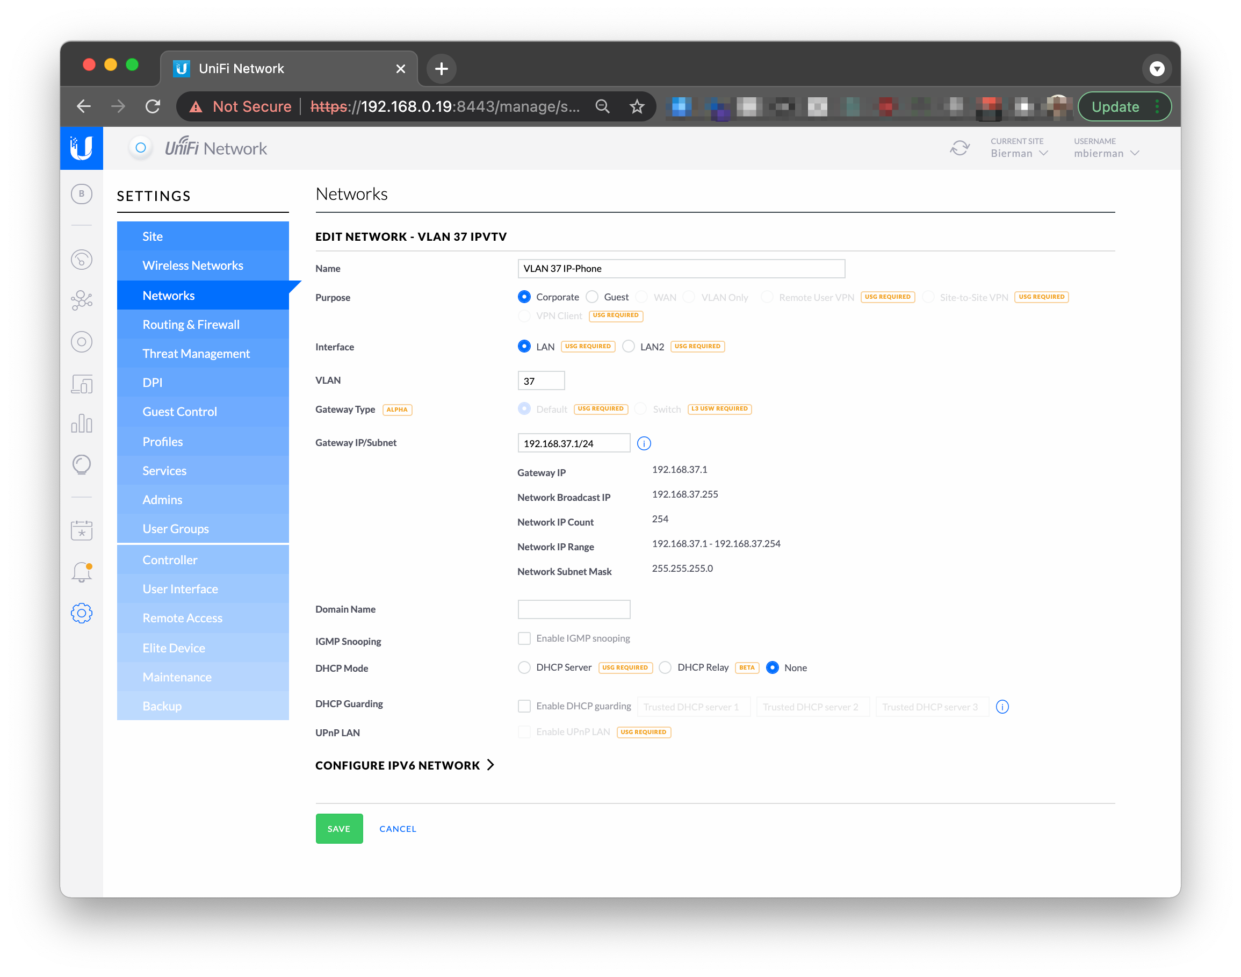Select DHCP Relay mode
The height and width of the screenshot is (977, 1241).
click(665, 667)
